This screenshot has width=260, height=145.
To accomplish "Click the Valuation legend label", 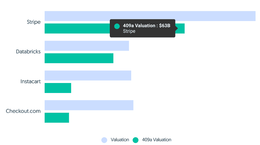I will pyautogui.click(x=120, y=140).
